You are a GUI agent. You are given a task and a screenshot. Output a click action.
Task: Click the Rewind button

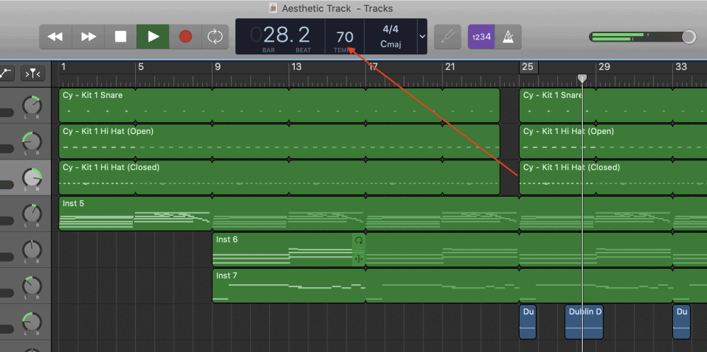pyautogui.click(x=55, y=37)
